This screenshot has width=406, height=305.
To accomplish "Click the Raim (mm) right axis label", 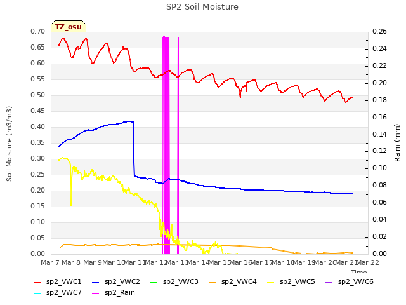I will click(x=397, y=143).
